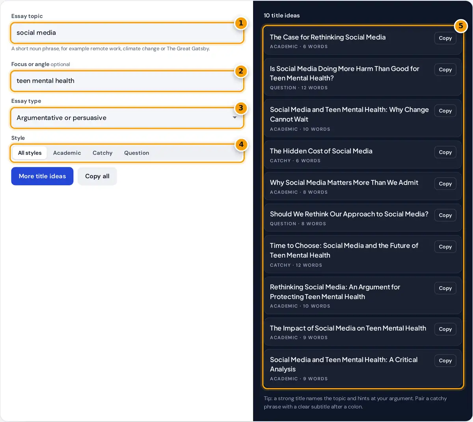Click the Essay topic helper text
The width and height of the screenshot is (473, 422).
(111, 49)
